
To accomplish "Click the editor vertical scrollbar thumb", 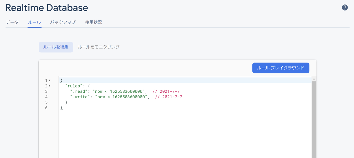I will pos(314,120).
